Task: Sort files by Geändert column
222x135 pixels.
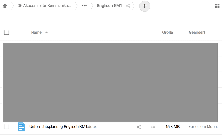Action: coord(197,32)
